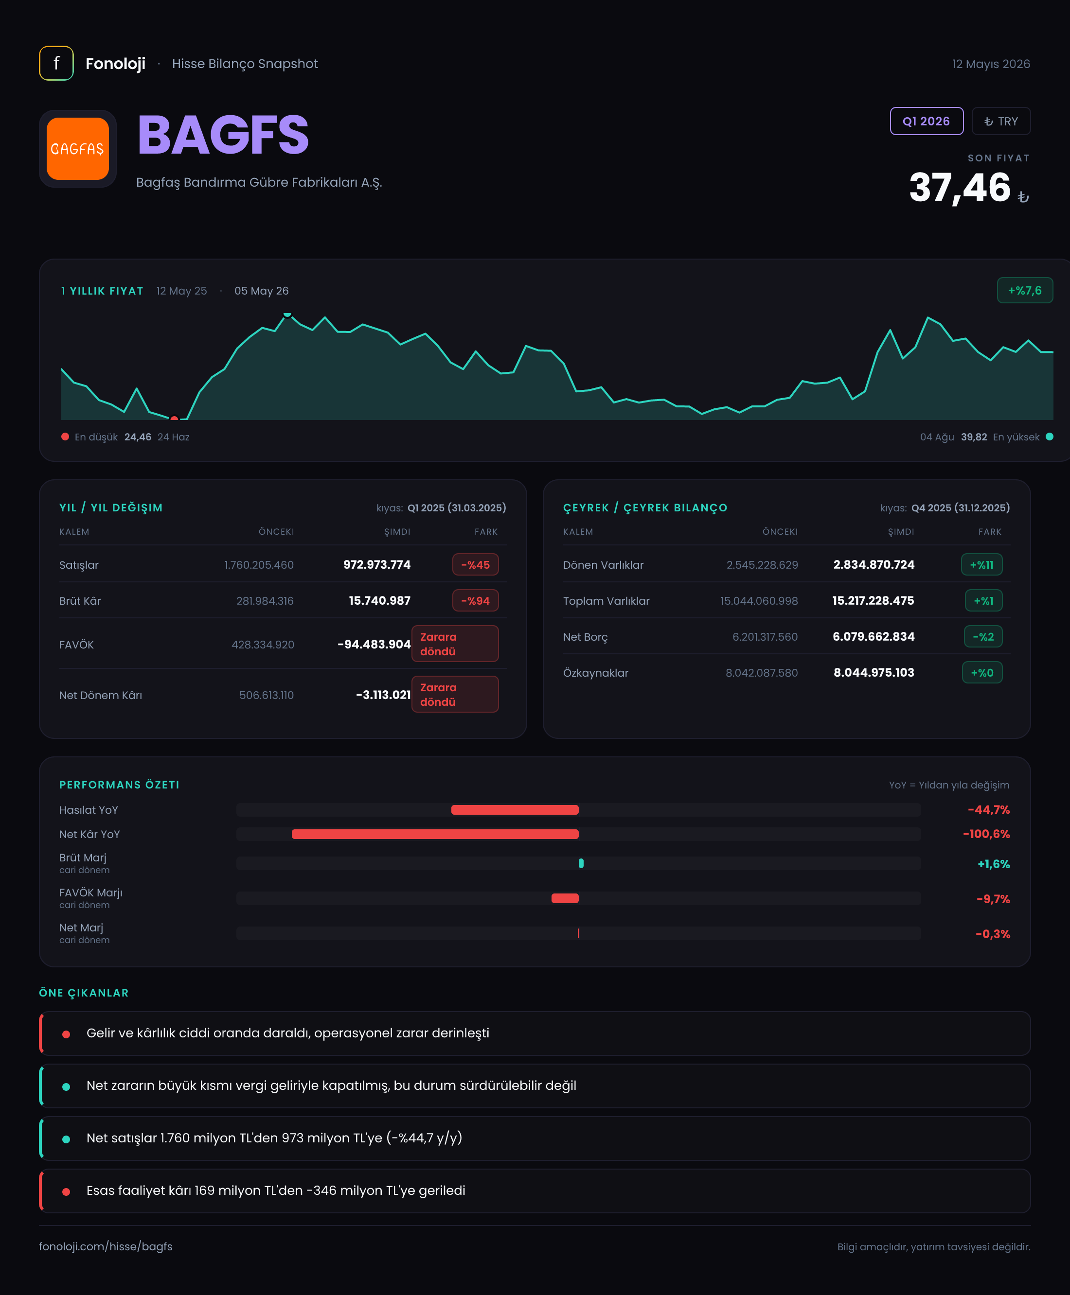The width and height of the screenshot is (1070, 1295).
Task: Click the highest price value 39,82
Action: click(974, 437)
